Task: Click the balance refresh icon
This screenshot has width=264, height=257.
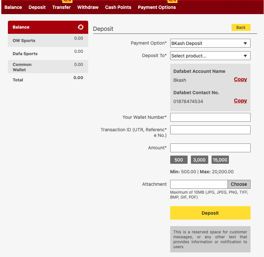Action: click(x=81, y=27)
